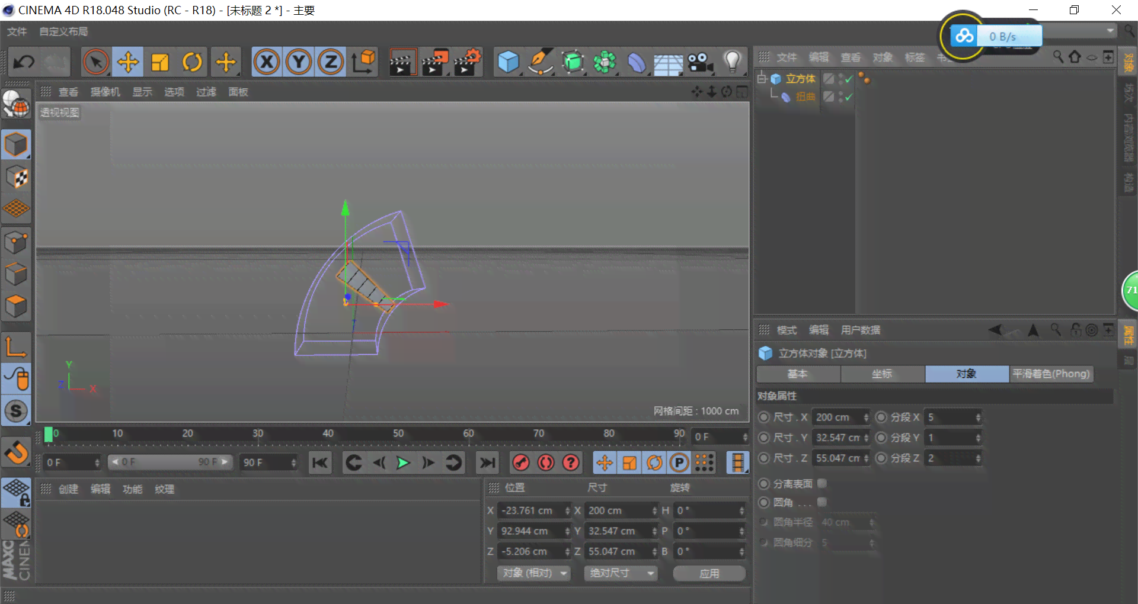The width and height of the screenshot is (1138, 604).
Task: Switch to Model mode
Action: (16, 144)
